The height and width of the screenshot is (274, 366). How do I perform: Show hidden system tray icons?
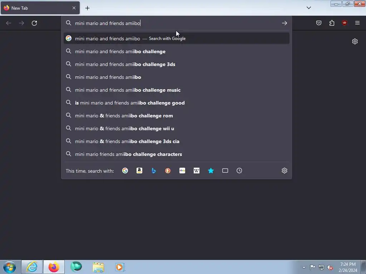click(304, 267)
